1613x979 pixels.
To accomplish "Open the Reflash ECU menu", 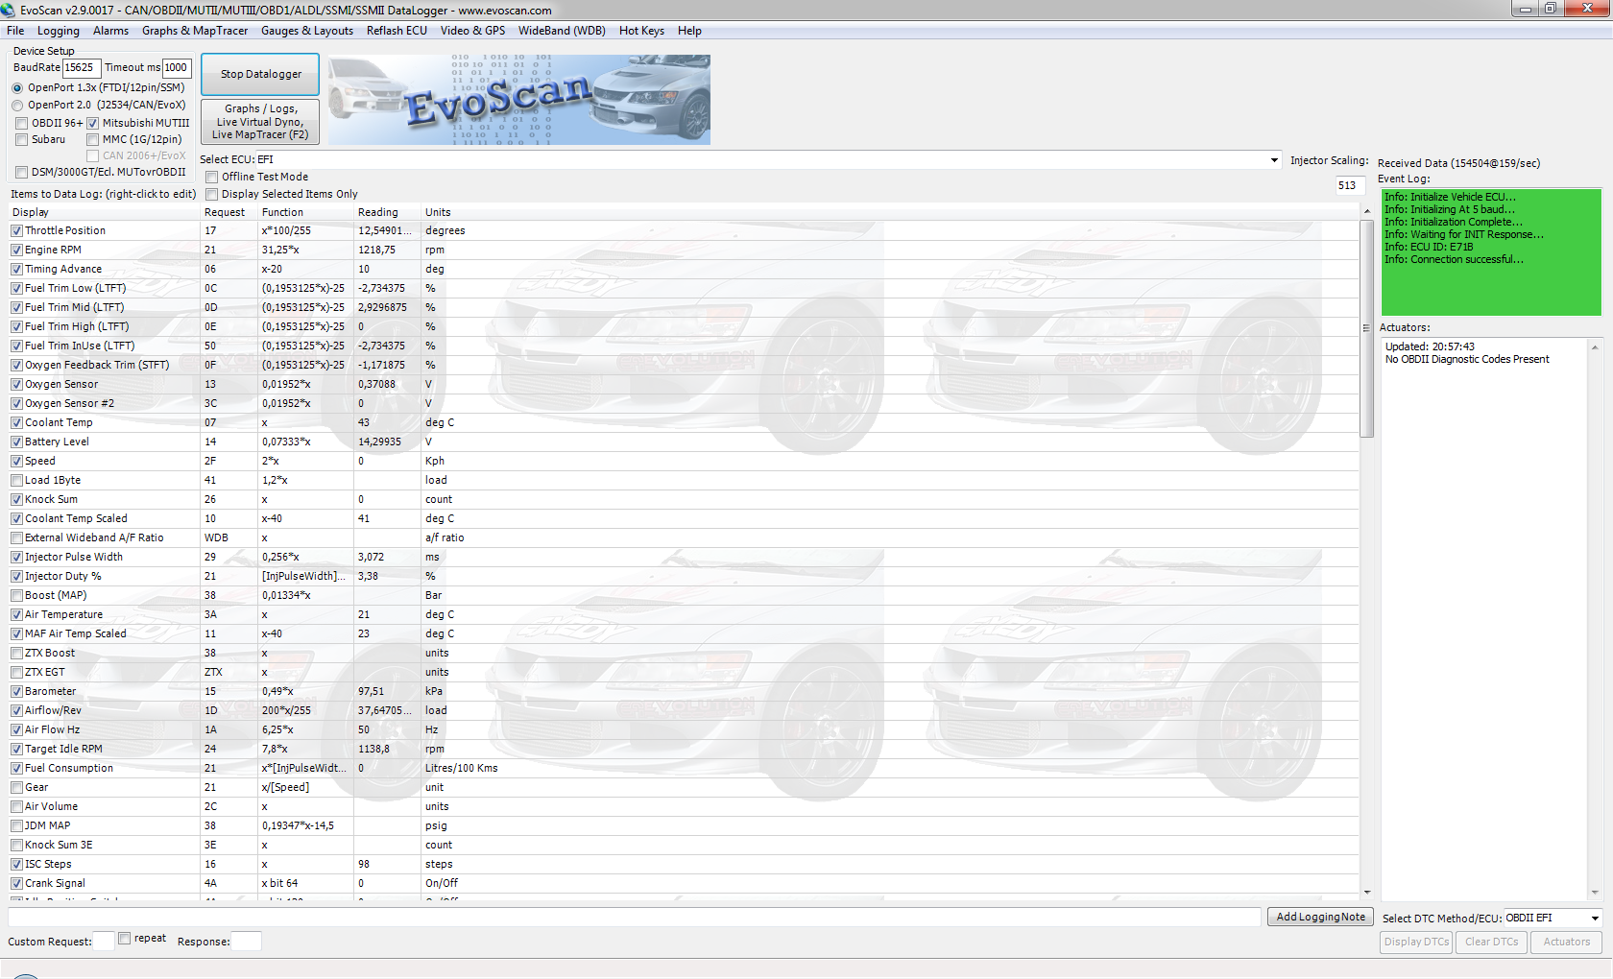I will pos(397,31).
